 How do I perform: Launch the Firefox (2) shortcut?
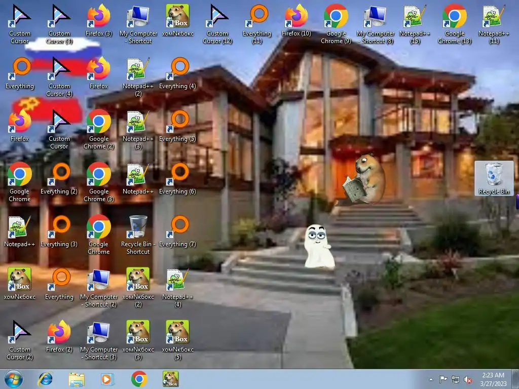59,336
